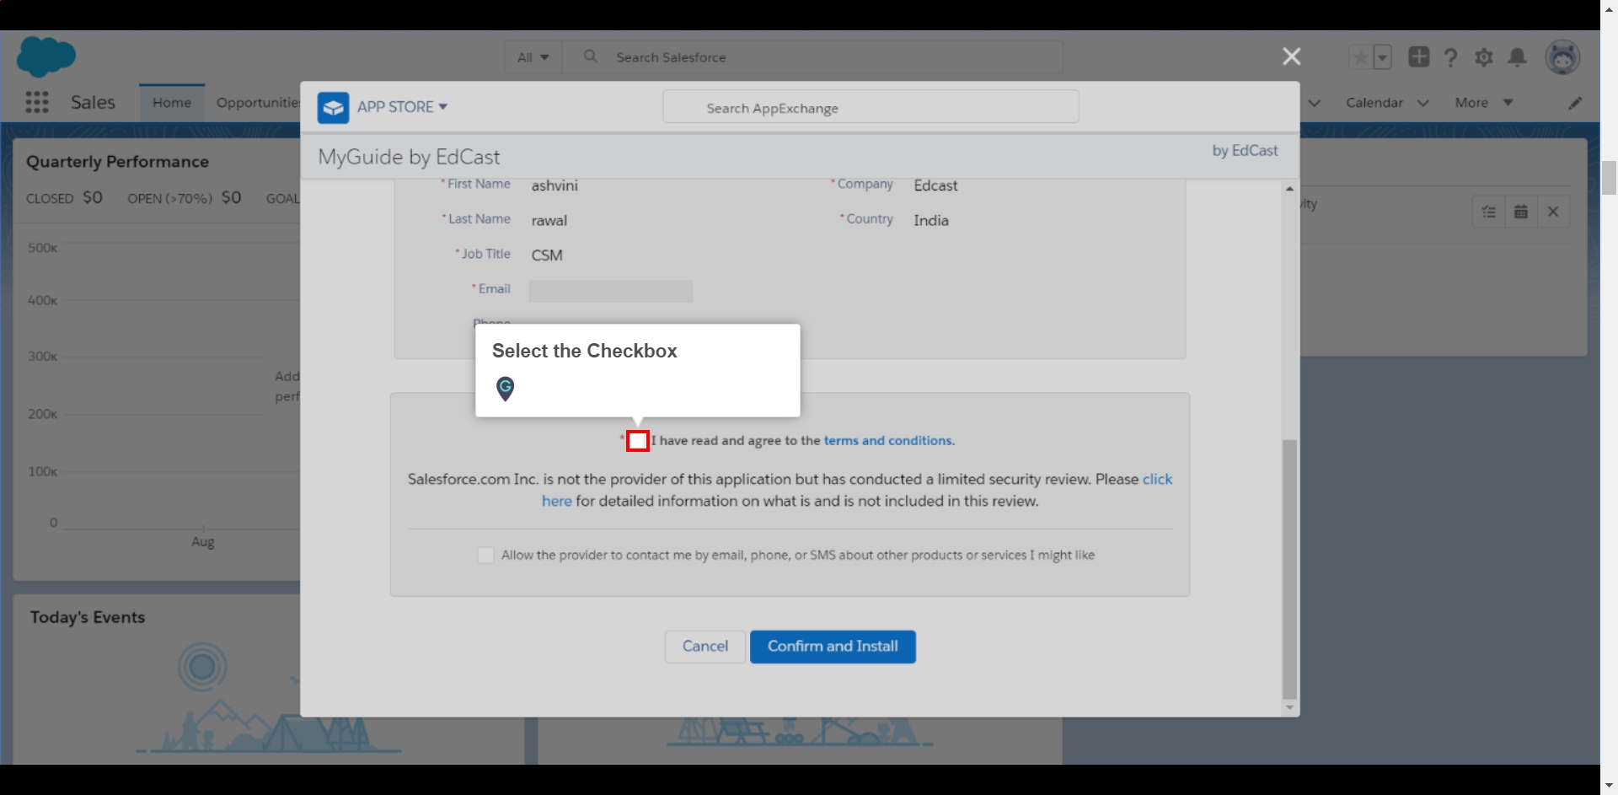1618x795 pixels.
Task: Click the Quarterly Performance heading
Action: pos(117,162)
